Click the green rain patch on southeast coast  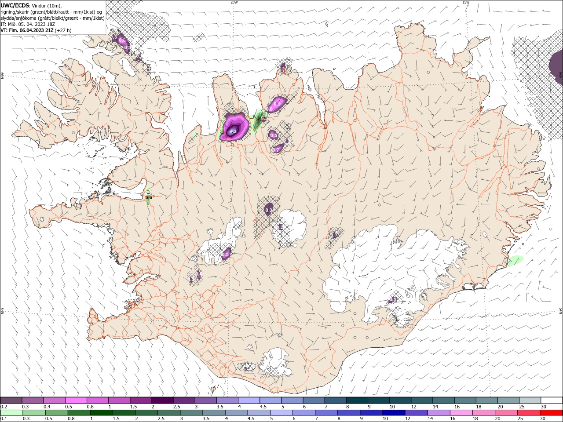point(515,261)
